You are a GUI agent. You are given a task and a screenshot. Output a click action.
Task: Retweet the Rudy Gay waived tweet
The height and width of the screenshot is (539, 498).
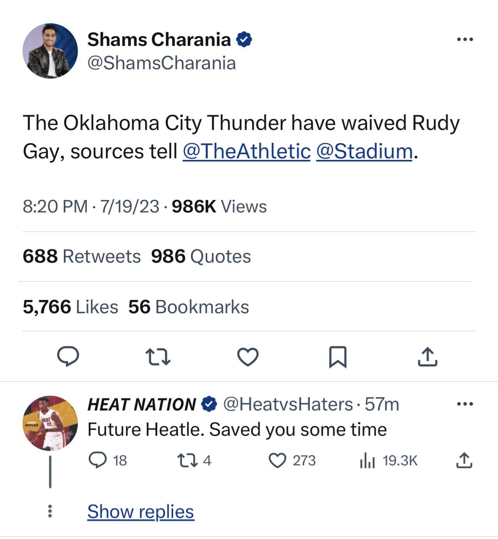point(157,356)
